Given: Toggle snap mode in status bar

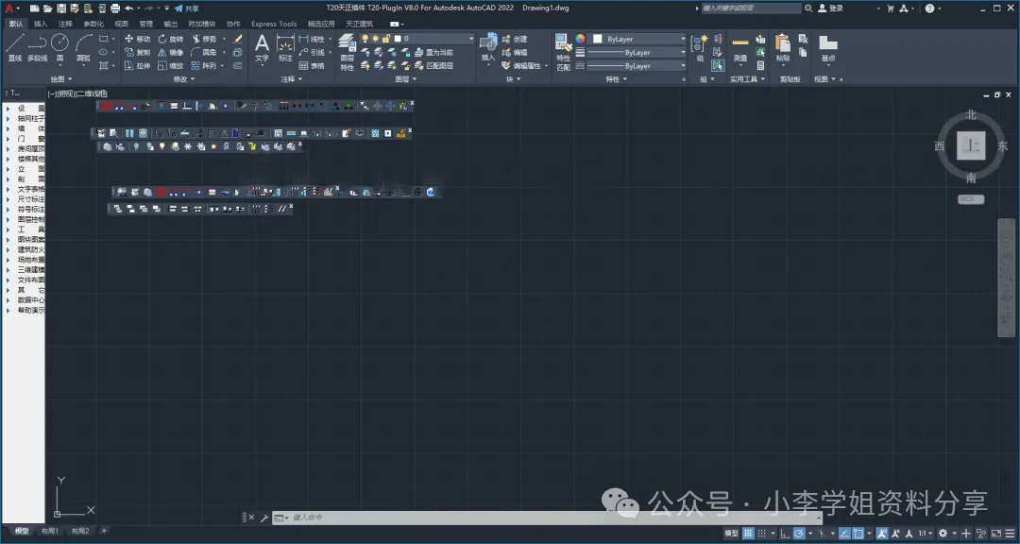Looking at the screenshot, I should coord(762,534).
